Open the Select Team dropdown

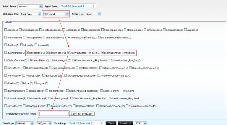click(30, 7)
